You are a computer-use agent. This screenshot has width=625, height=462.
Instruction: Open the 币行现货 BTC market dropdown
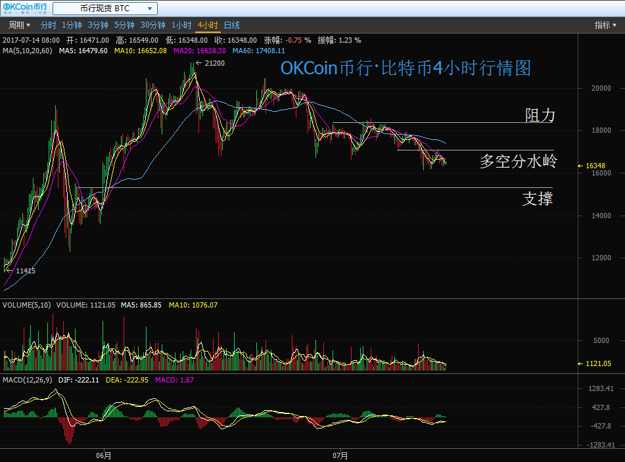(104, 9)
